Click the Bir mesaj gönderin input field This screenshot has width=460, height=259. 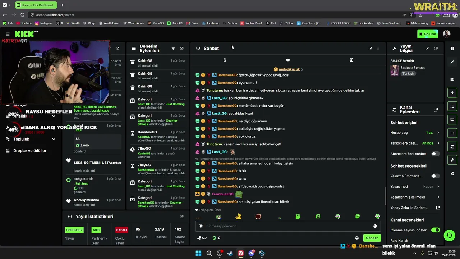287,226
